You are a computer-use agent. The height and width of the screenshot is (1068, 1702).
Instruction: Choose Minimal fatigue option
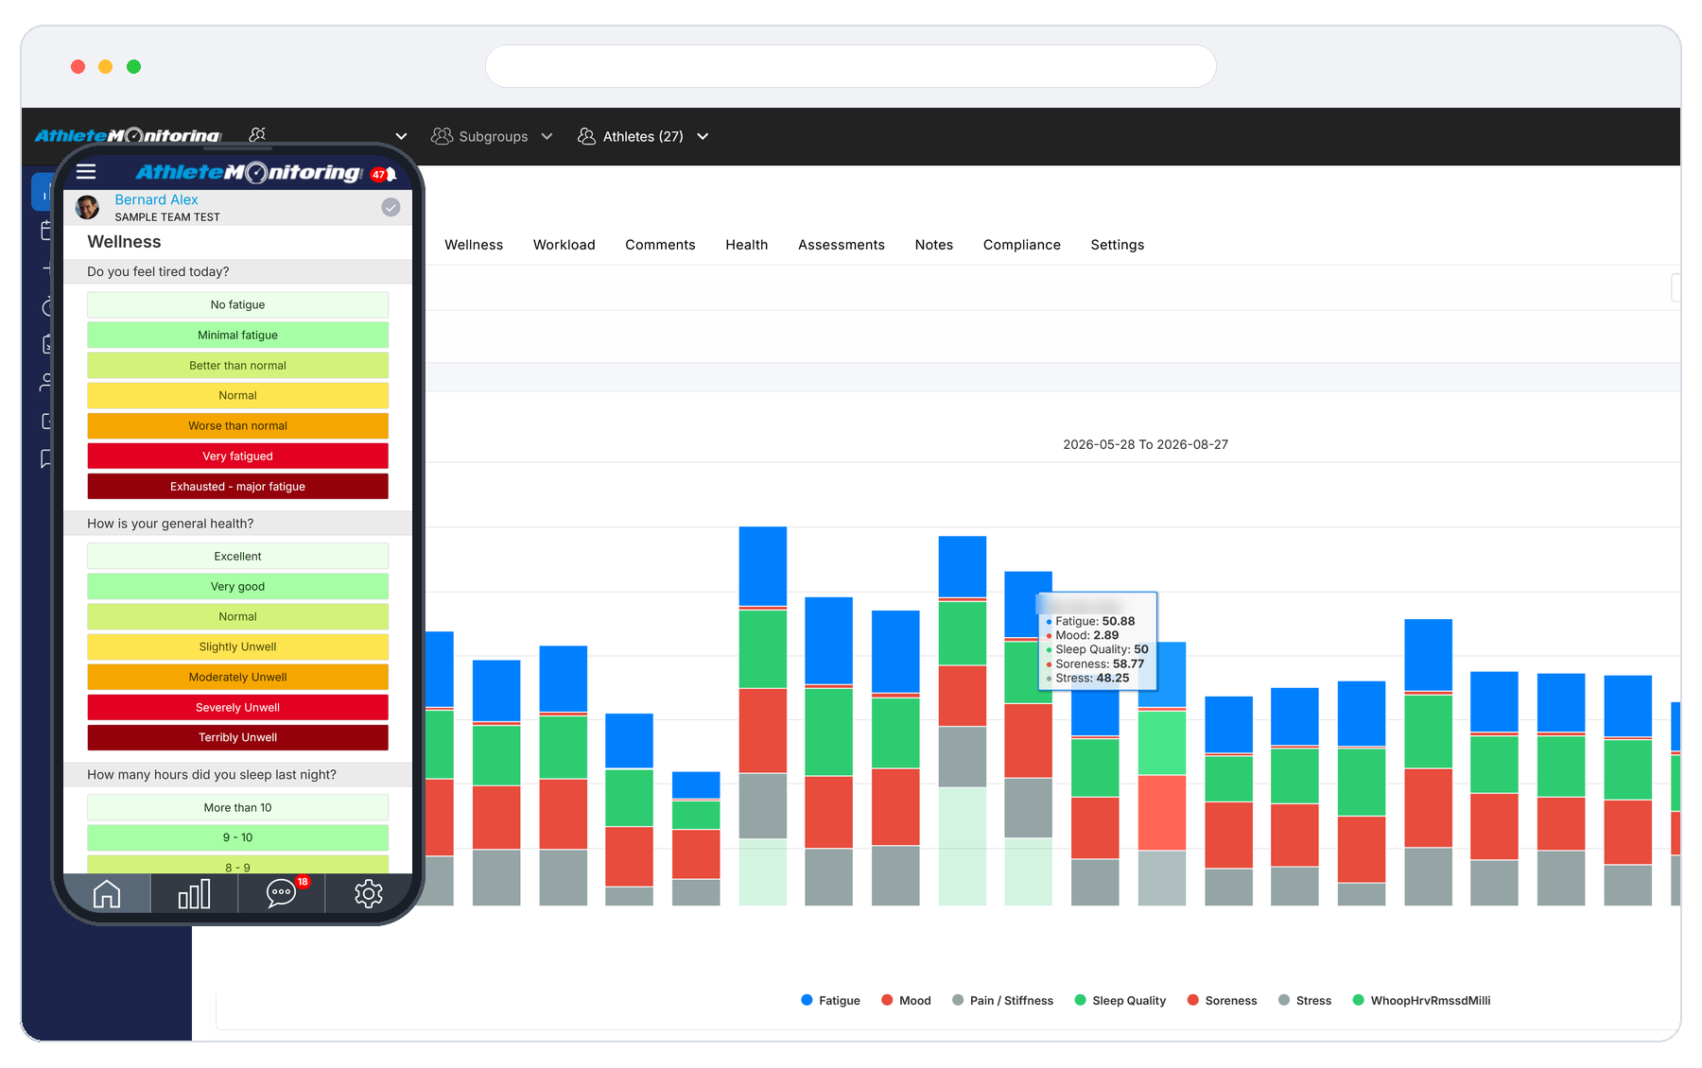click(237, 335)
